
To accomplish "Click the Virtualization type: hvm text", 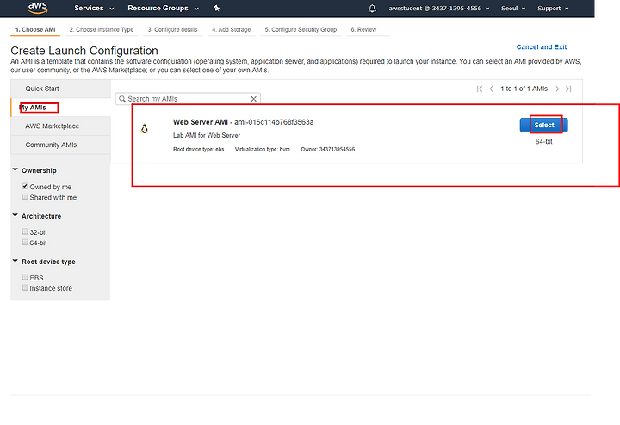I will [263, 150].
